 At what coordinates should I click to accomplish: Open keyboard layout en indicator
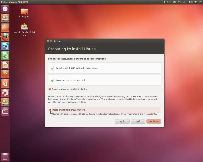(x=168, y=2)
